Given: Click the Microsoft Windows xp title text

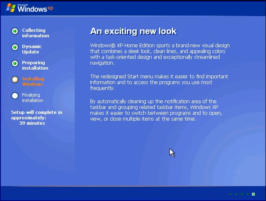Looking at the screenshot, I should point(34,8).
